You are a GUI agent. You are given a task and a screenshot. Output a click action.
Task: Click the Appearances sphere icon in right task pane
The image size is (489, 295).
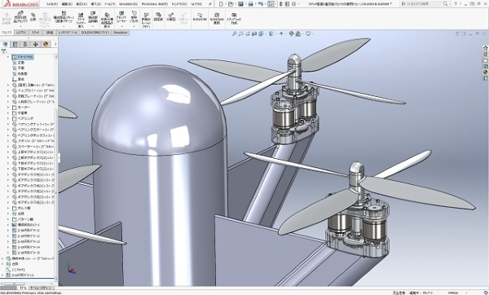(x=485, y=72)
